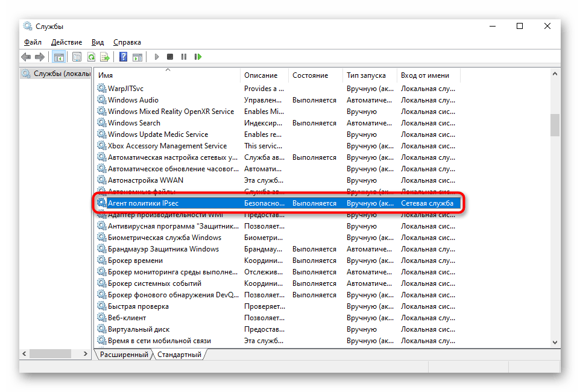Click the scroll up arrow of services list
This screenshot has height=392, width=580.
[x=555, y=74]
